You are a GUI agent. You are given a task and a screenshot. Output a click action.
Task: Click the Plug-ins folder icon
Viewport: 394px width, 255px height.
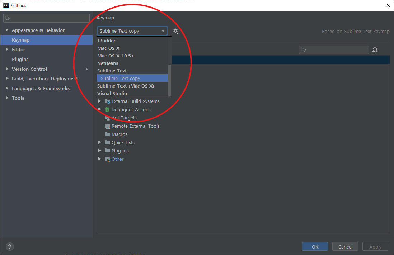point(107,151)
